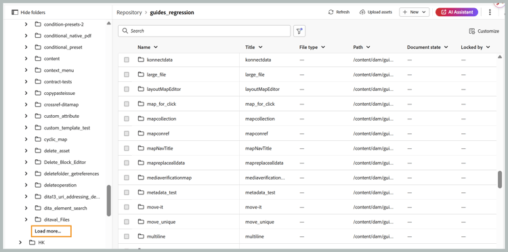Select custom_template_test in folder tree

click(x=67, y=128)
